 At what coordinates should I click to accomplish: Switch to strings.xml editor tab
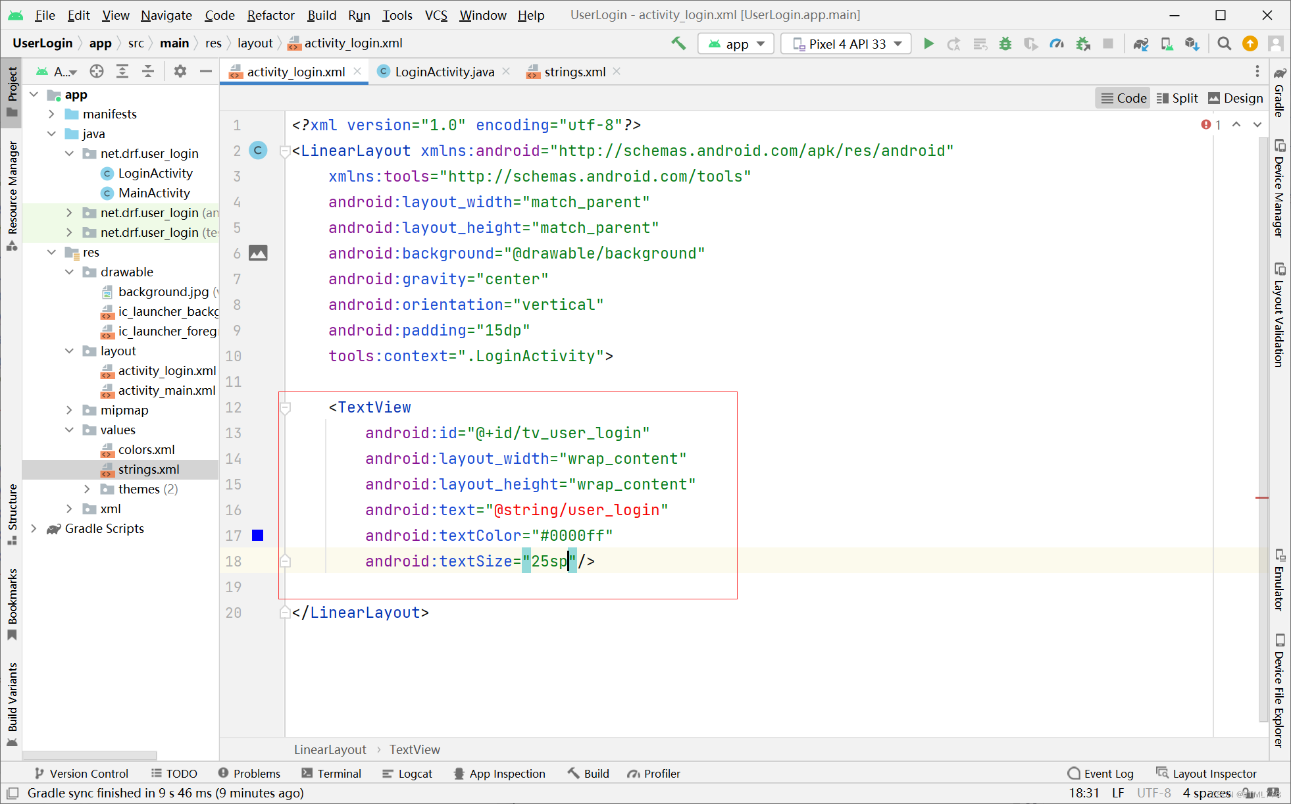click(574, 72)
